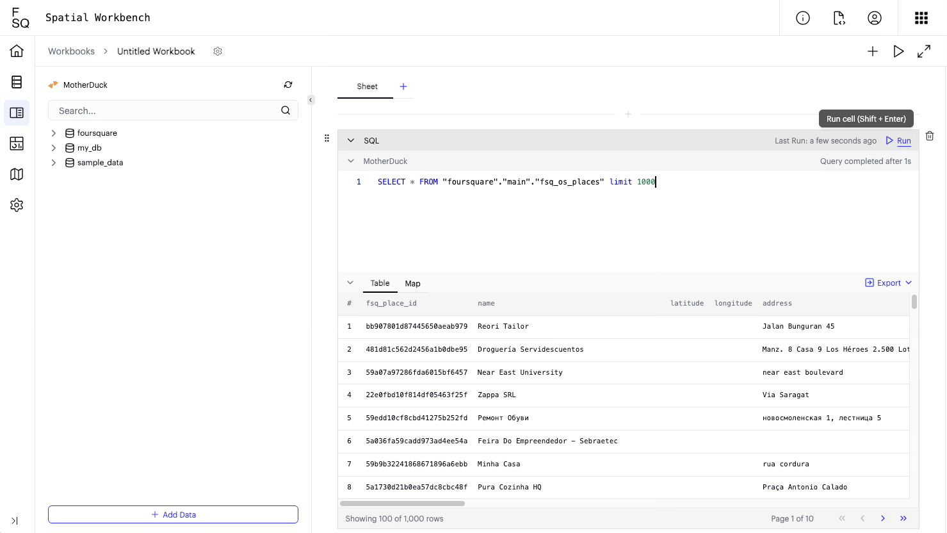Select the Pura Cozinha HQ cell
The width and height of the screenshot is (947, 533).
[510, 487]
